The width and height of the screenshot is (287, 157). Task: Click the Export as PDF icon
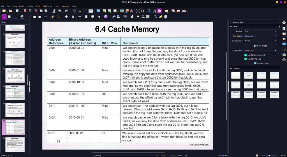[25, 11]
